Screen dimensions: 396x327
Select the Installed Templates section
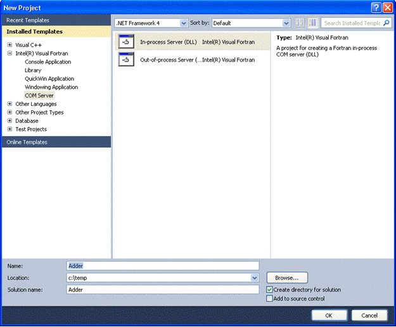pyautogui.click(x=56, y=32)
